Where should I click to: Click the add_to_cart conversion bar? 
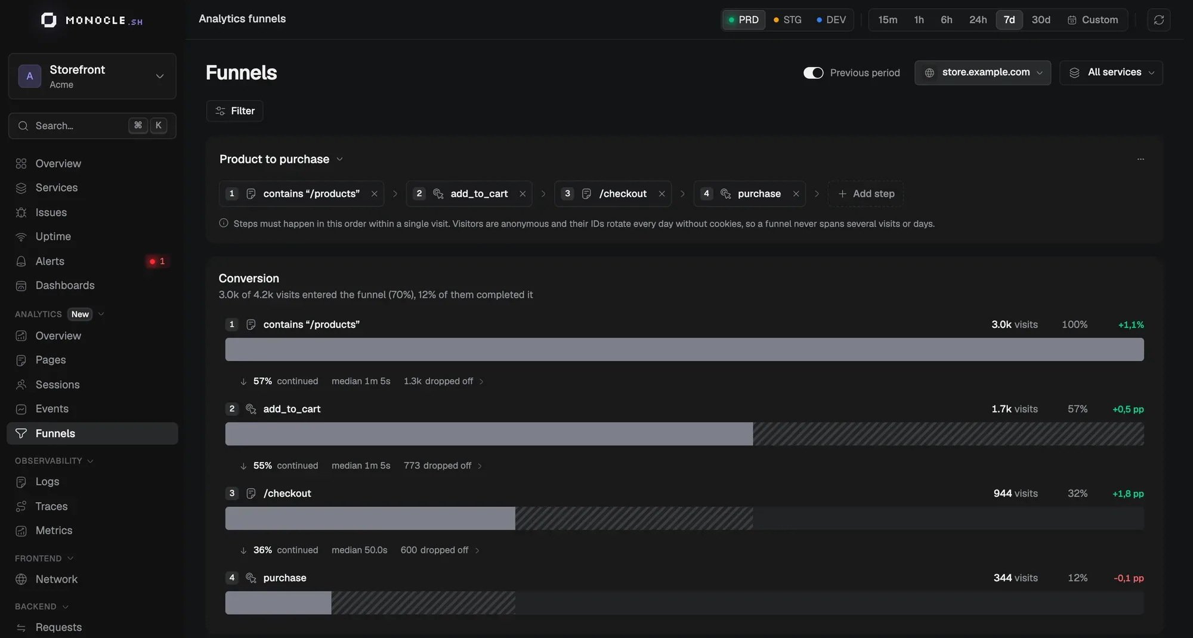click(x=684, y=434)
